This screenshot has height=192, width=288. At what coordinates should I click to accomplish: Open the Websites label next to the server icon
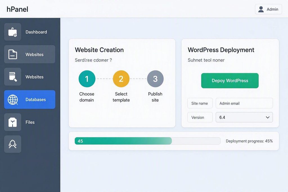click(35, 77)
